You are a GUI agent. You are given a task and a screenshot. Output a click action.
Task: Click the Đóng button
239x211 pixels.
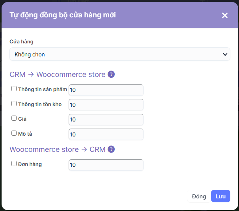199,196
